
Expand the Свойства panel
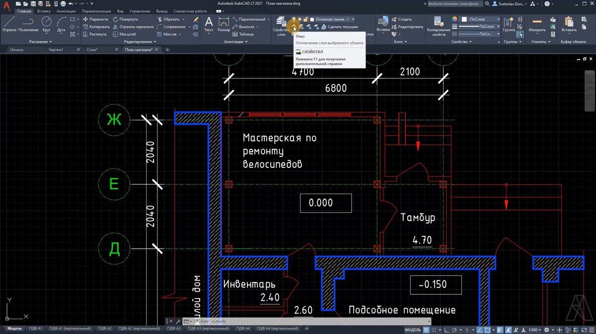(462, 42)
